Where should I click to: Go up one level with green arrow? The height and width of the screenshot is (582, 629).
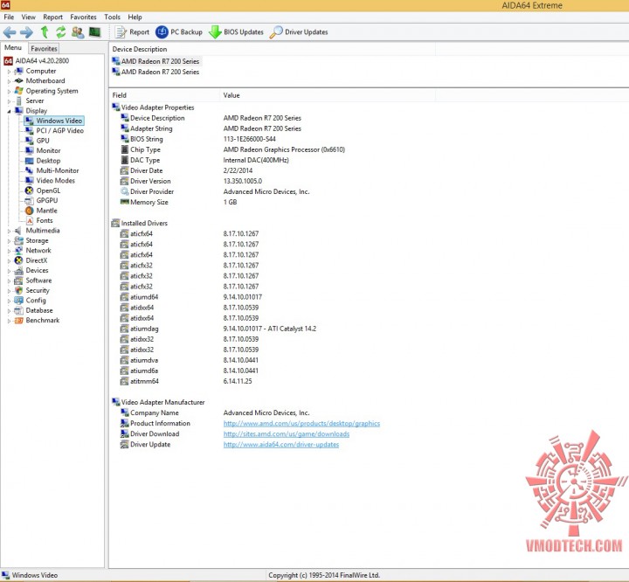[45, 32]
